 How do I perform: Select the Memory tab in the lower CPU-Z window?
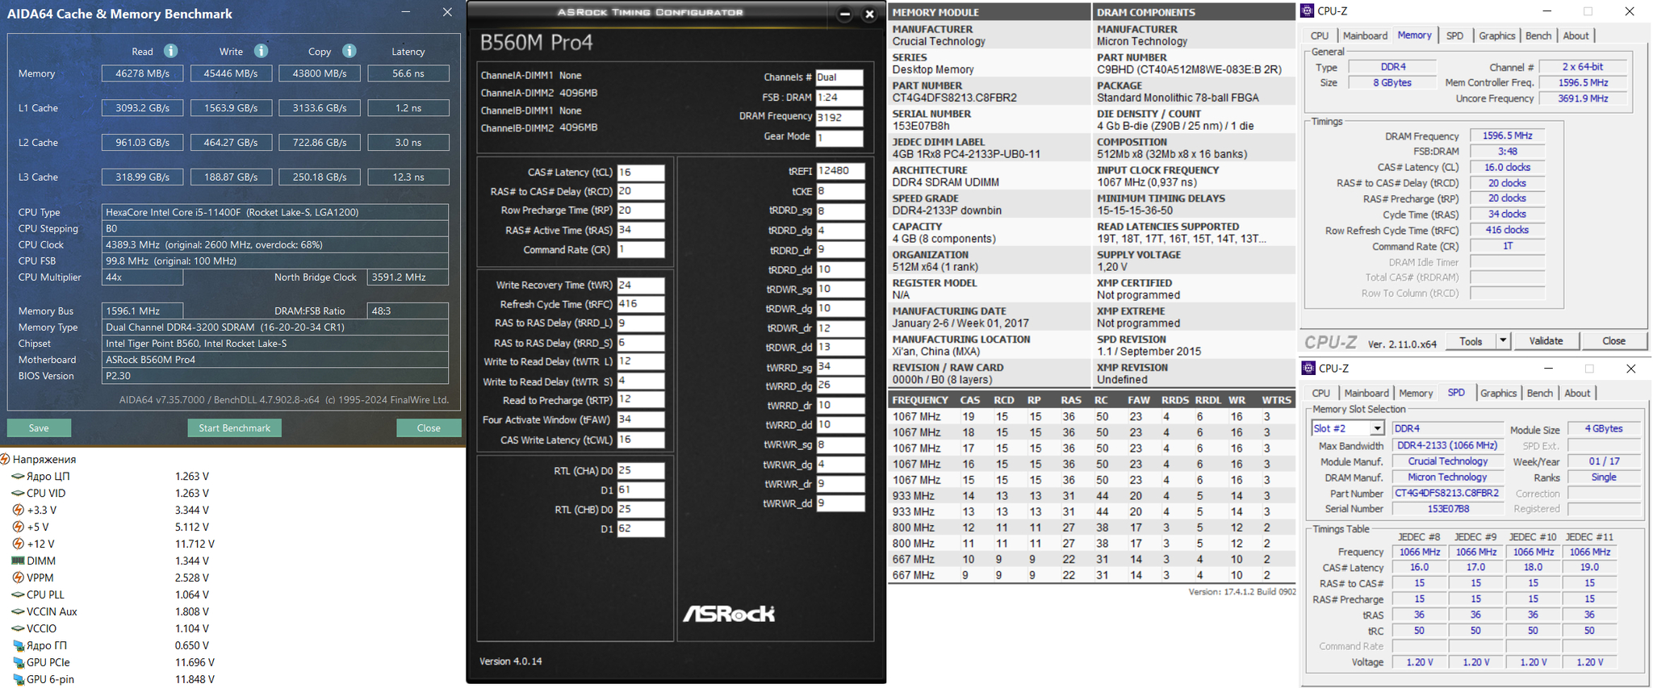click(1416, 393)
